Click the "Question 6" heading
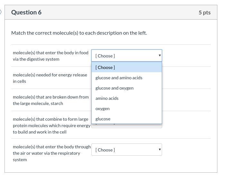 26,12
